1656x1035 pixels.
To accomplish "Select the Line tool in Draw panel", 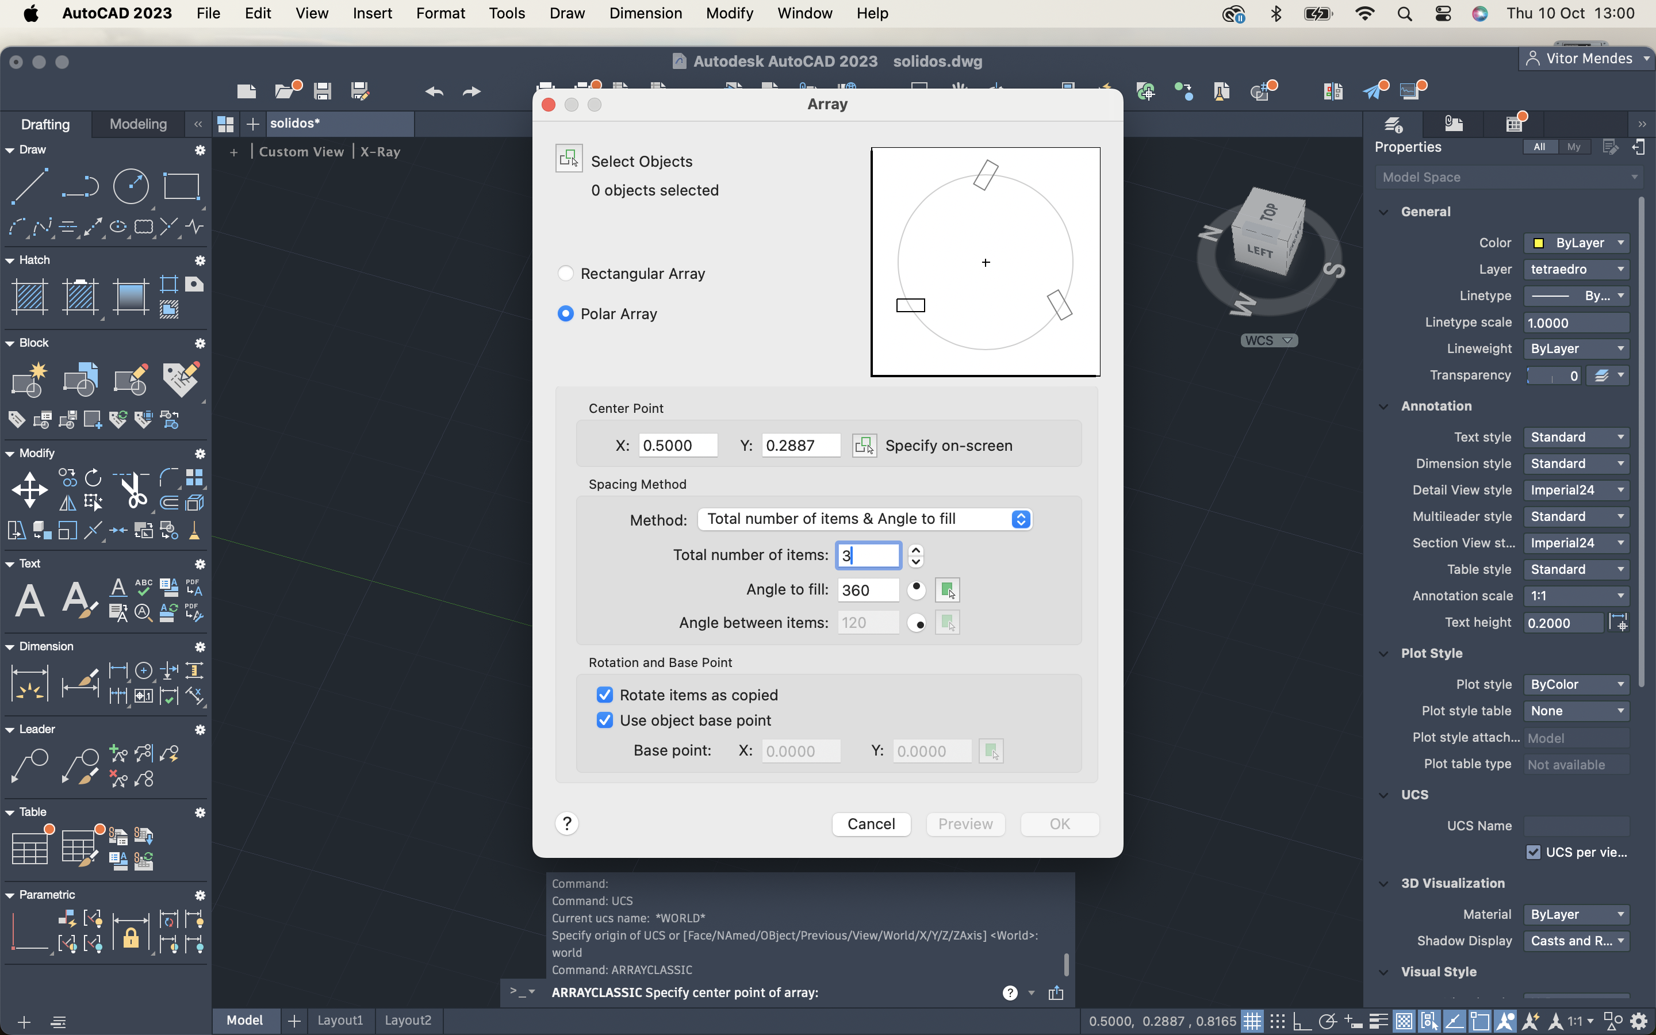I will coord(29,186).
